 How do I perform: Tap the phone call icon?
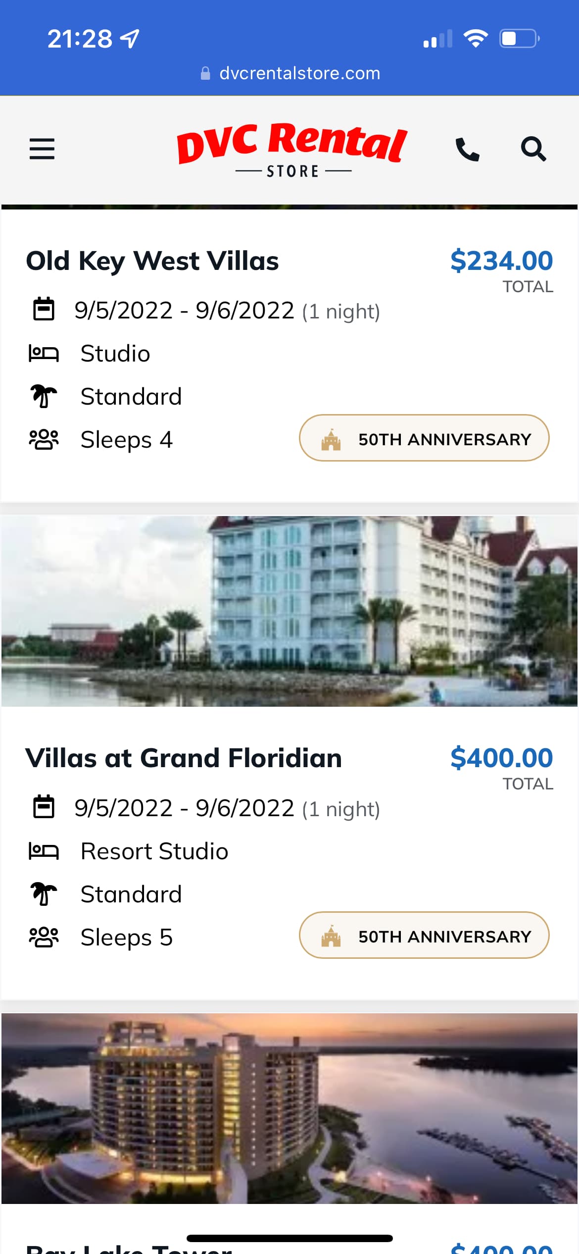point(467,149)
